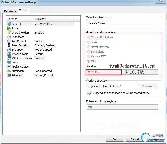Click the 'Not supported' summary text
This screenshot has width=167, height=144.
click(43, 71)
